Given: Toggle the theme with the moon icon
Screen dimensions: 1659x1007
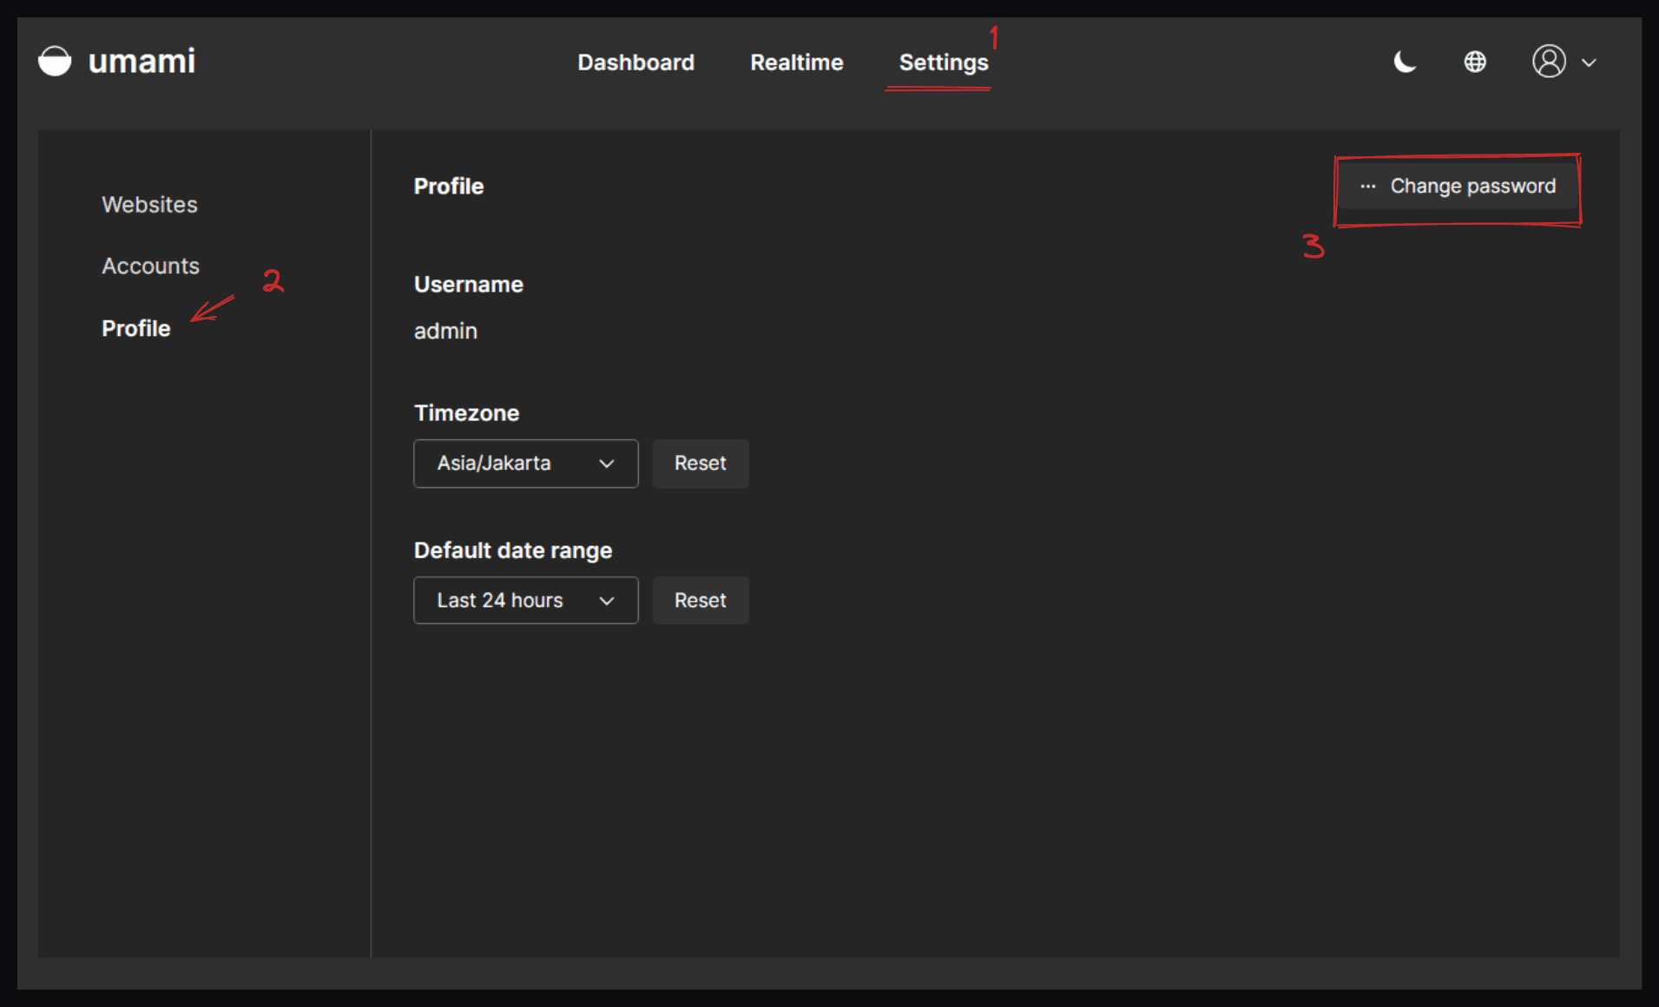Looking at the screenshot, I should pos(1405,63).
